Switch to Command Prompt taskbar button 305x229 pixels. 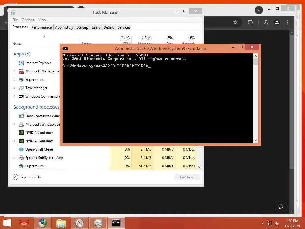pyautogui.click(x=116, y=223)
